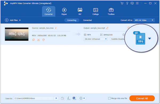Open the Subtitle Disabled dropdown
This screenshot has width=160, height=104.
click(117, 39)
